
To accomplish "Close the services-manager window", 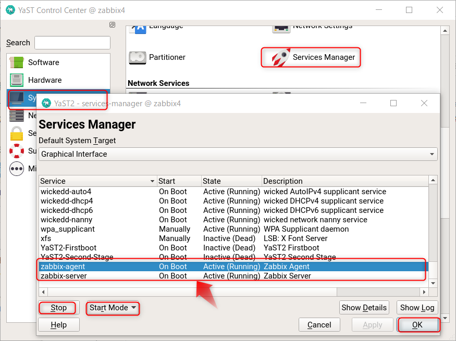I will 424,103.
